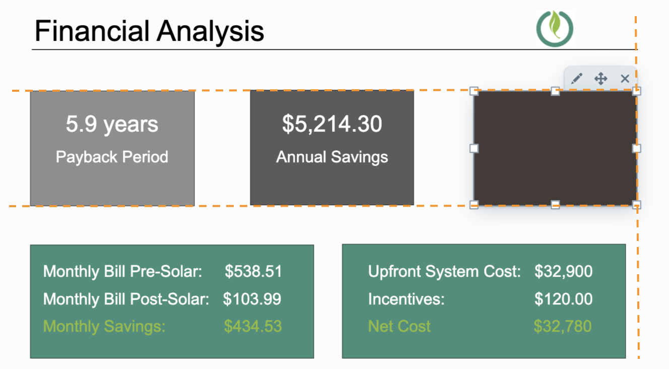Click the top-center resize handle
The image size is (669, 369).
click(x=555, y=91)
